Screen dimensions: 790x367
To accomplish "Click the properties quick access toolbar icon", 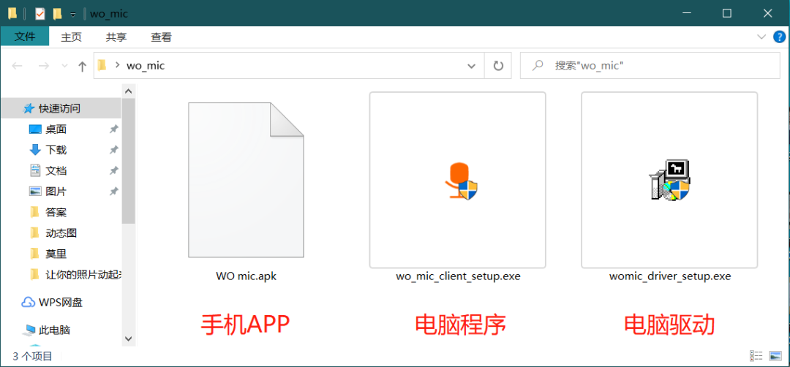I will point(39,14).
